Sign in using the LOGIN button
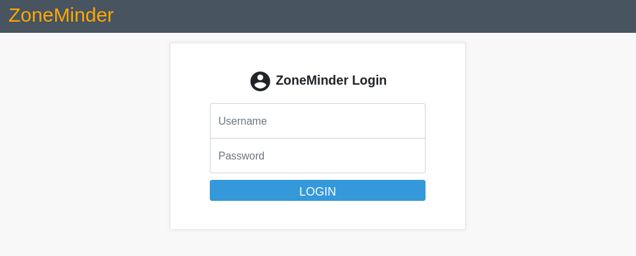636x256 pixels. (318, 190)
